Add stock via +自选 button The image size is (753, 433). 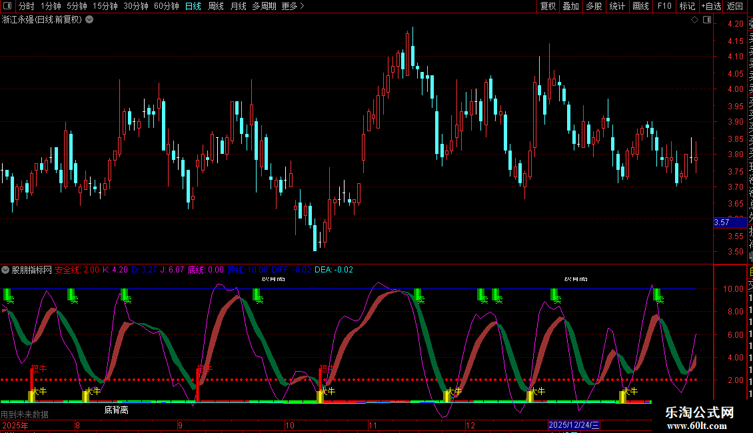coord(711,6)
